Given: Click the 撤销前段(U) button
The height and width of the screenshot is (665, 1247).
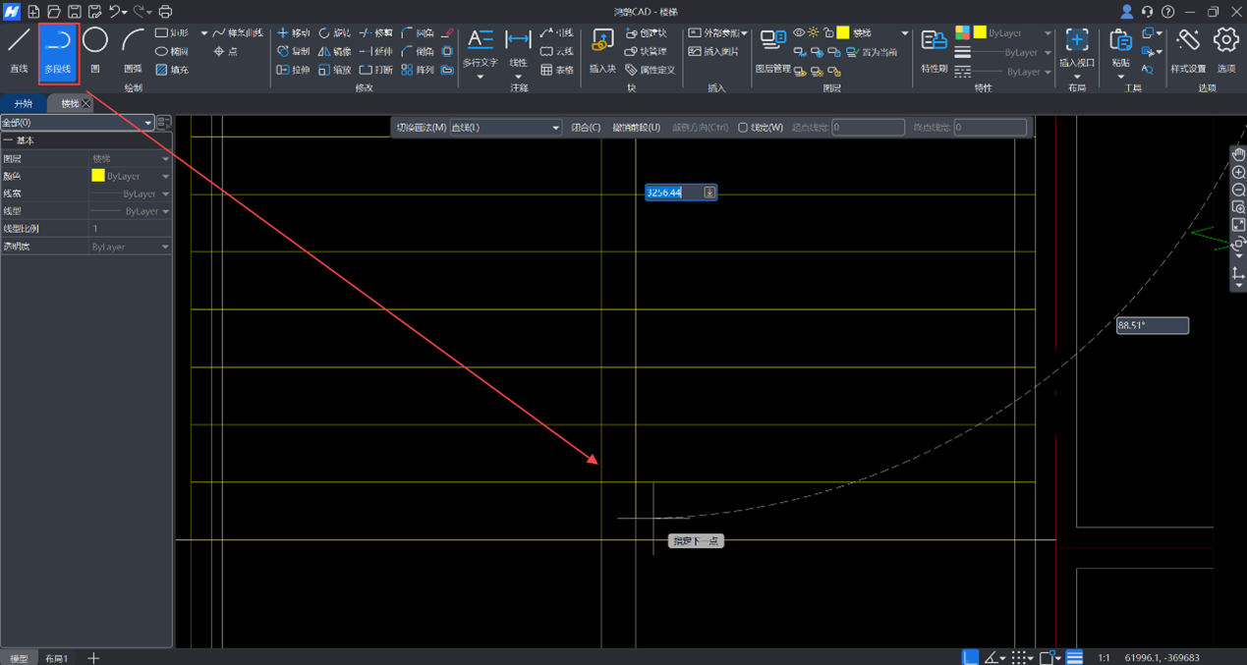Looking at the screenshot, I should (x=636, y=128).
